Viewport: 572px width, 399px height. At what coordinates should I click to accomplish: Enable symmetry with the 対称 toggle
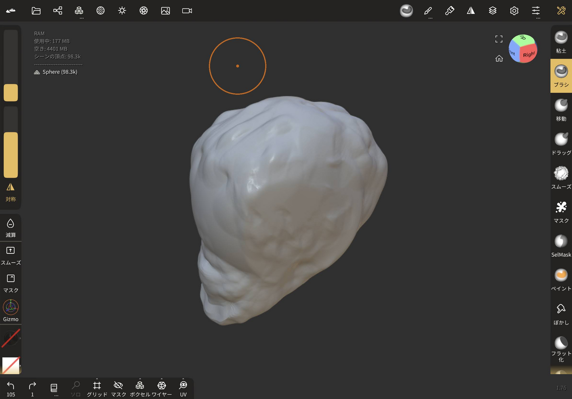pos(10,192)
